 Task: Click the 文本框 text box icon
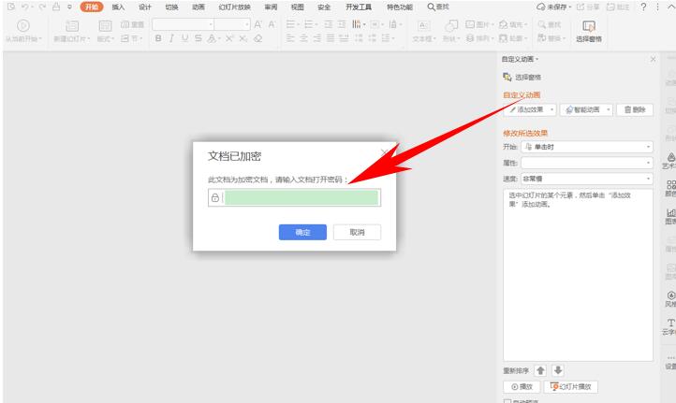423,26
